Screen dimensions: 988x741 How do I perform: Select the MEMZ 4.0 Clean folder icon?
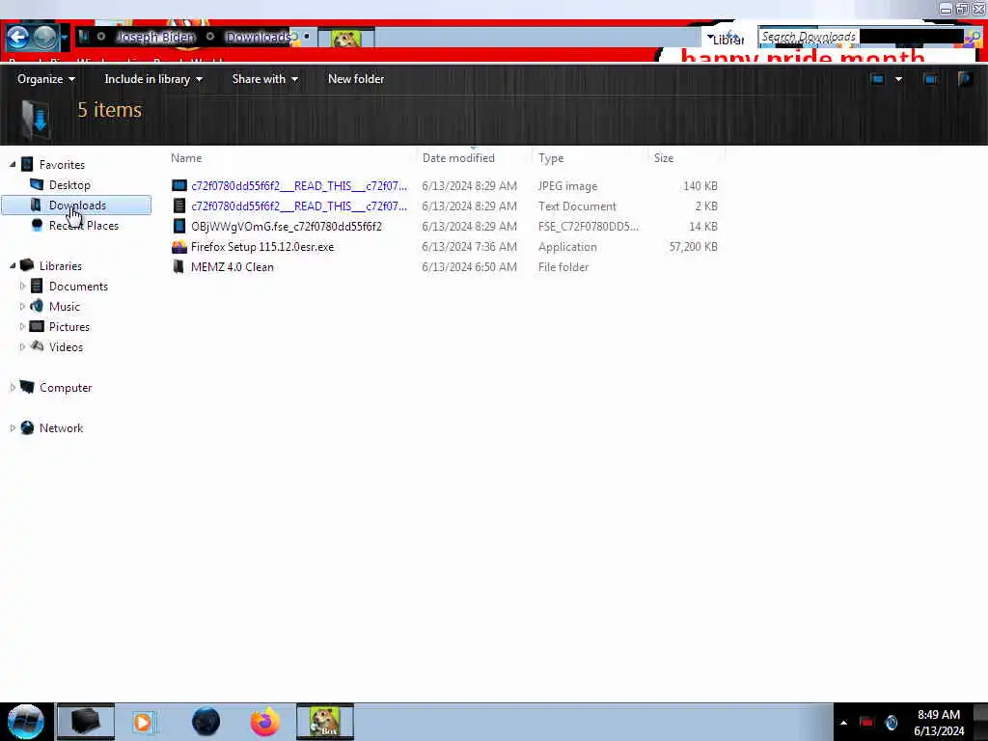coord(178,266)
